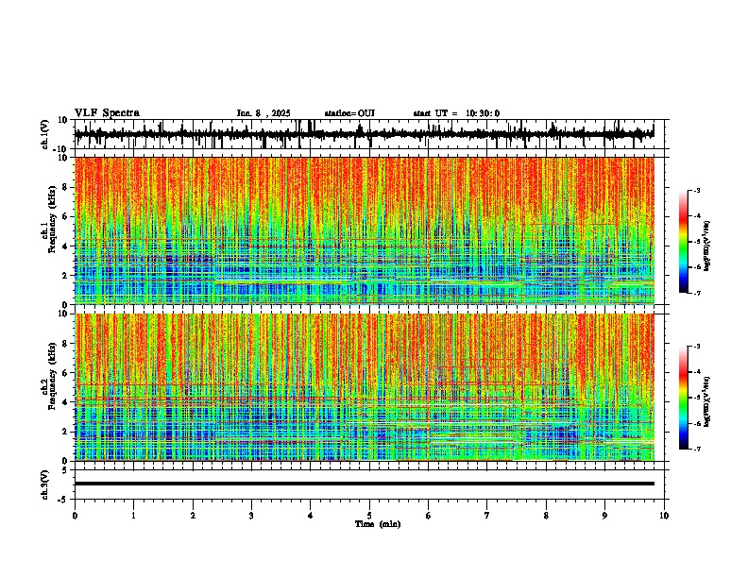This screenshot has height=578, width=748.
Task: Click the ch.2 color scale log(PSD) units label
Action: click(706, 401)
